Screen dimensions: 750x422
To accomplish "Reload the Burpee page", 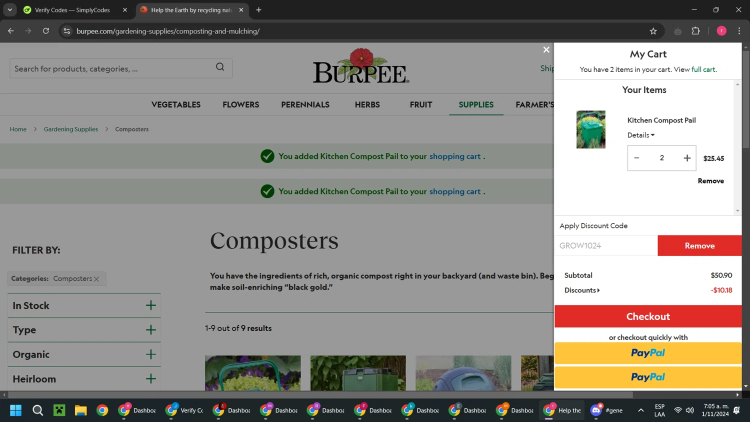I will (x=46, y=31).
